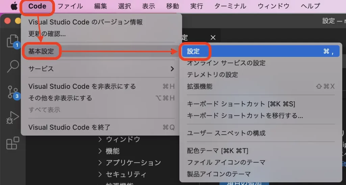Open the ウィンドウ menu in menu bar
Viewport: 346px width, 185px height.
pos(274,6)
